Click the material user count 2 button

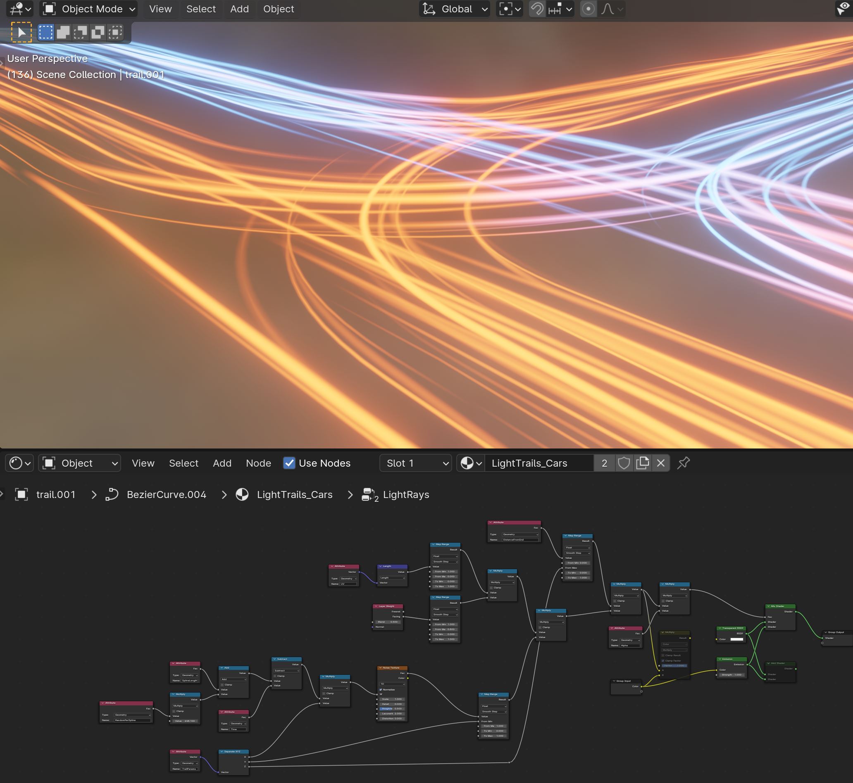point(604,463)
